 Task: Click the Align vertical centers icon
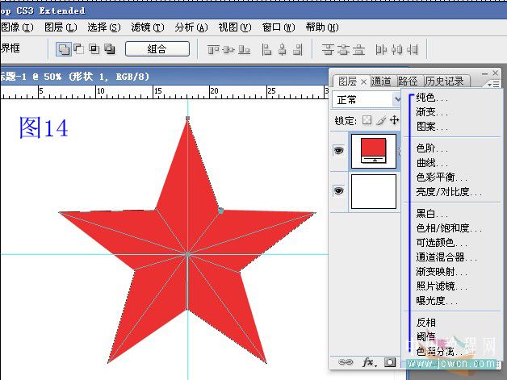229,50
